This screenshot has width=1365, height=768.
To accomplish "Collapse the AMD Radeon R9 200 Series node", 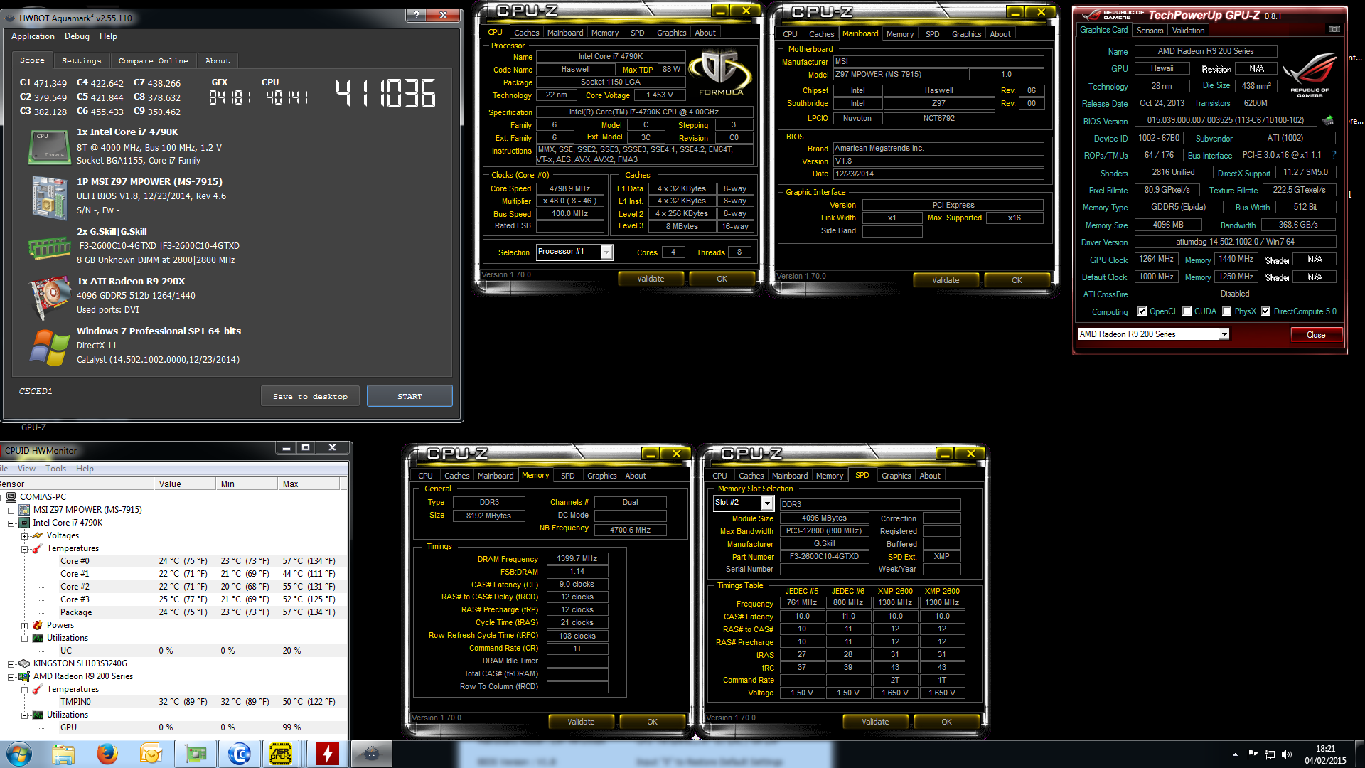I will [11, 676].
